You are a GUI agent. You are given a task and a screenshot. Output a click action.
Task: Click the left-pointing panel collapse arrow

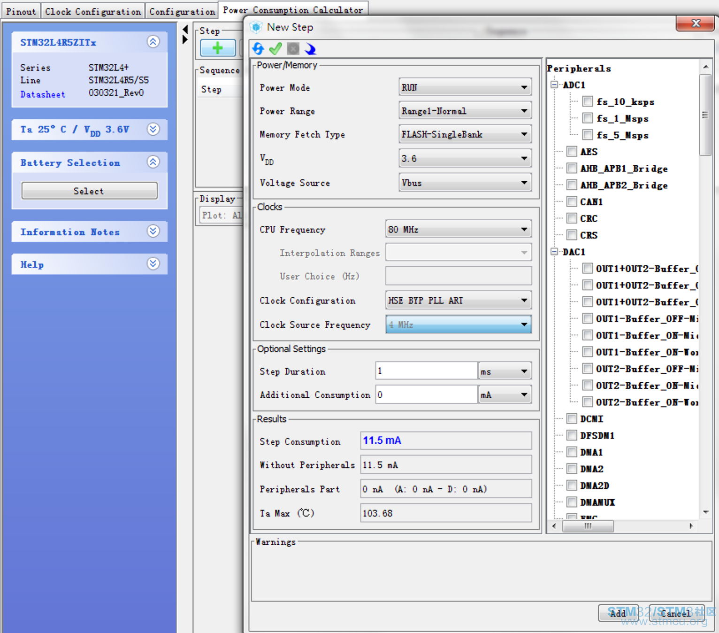(185, 30)
